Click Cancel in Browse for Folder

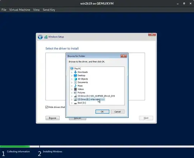[x=117, y=112]
